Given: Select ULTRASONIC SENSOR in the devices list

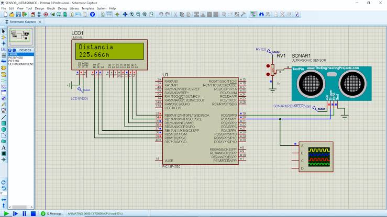Looking at the screenshot, I should click(21, 64).
